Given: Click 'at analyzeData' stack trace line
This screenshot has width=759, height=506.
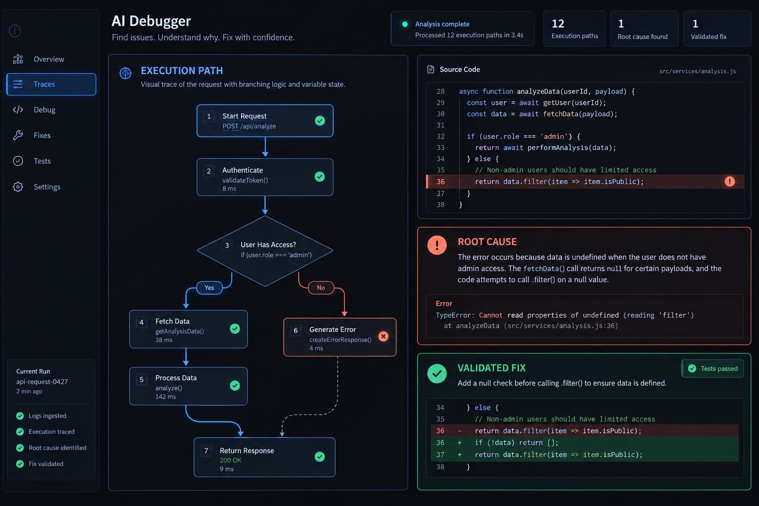Looking at the screenshot, I should click(x=531, y=326).
